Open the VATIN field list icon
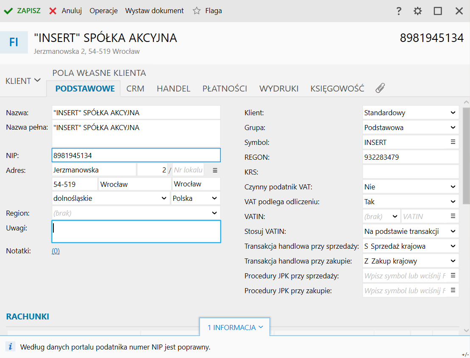 pos(453,216)
